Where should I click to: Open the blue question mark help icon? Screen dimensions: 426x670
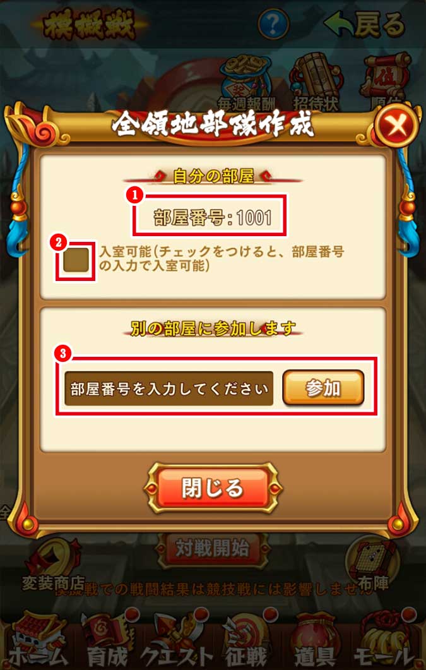click(x=273, y=25)
